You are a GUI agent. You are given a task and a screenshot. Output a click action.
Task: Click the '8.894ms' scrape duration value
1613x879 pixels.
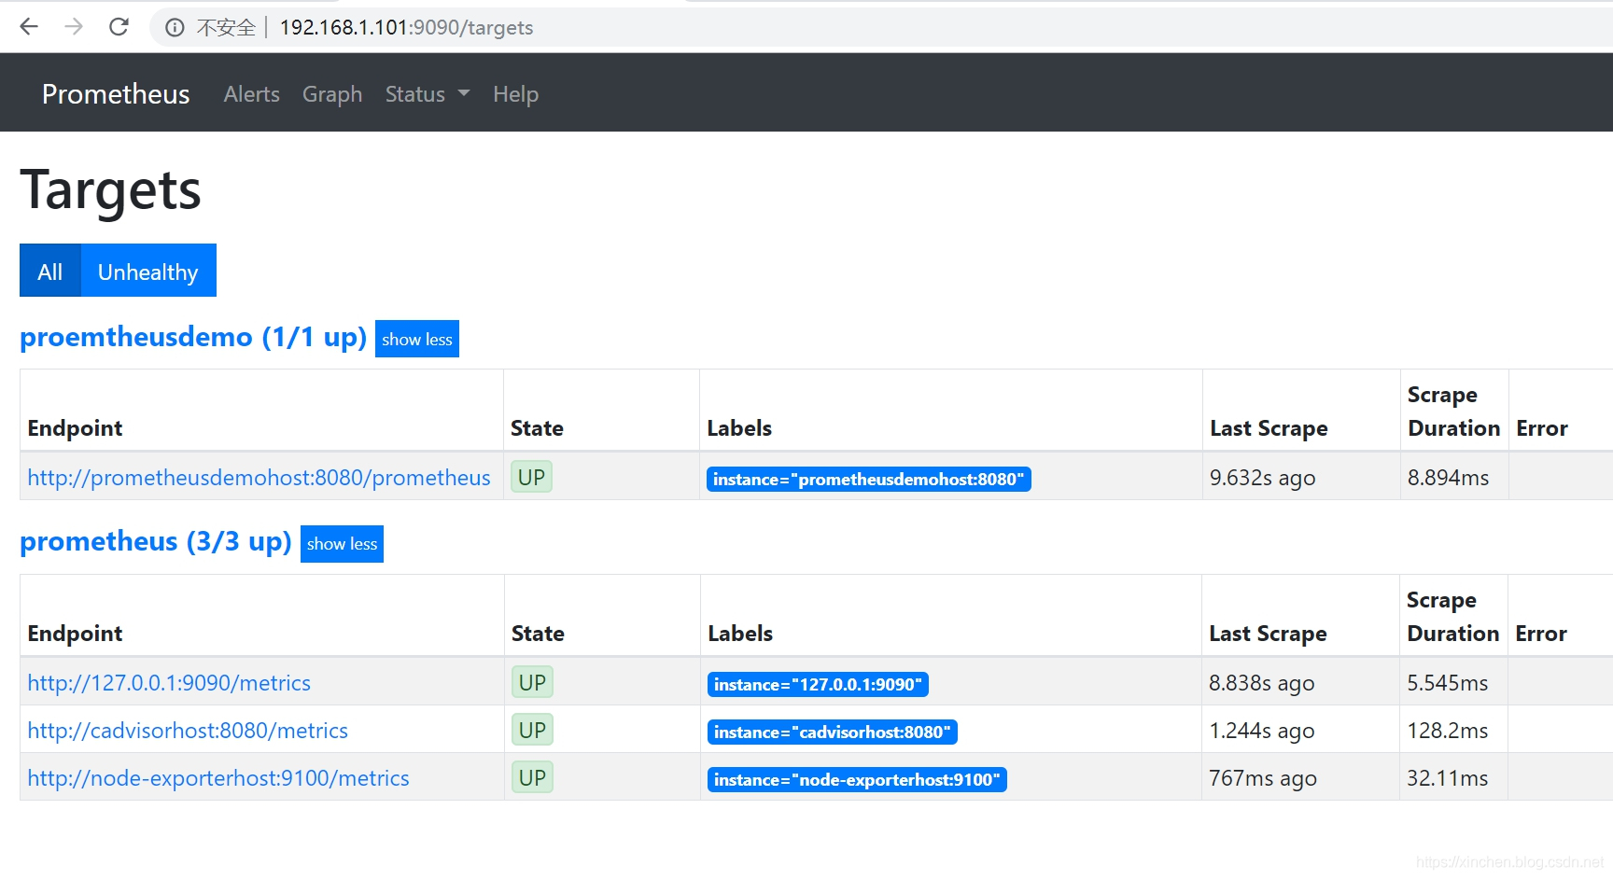pyautogui.click(x=1449, y=478)
